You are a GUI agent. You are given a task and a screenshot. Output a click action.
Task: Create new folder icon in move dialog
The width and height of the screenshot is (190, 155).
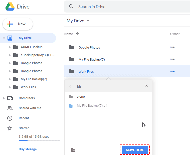(73, 150)
